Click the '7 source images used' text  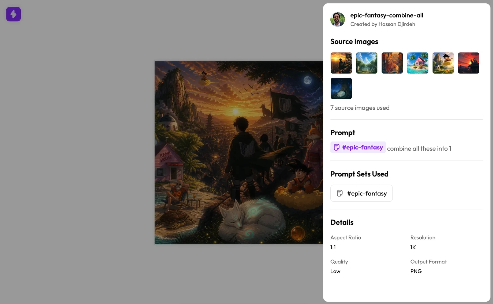pos(360,108)
